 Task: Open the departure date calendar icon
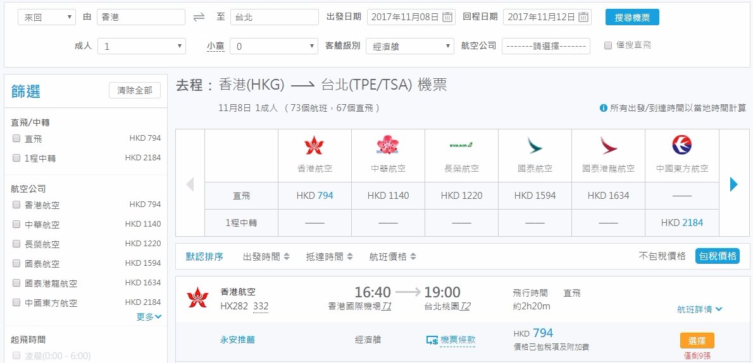pos(447,17)
